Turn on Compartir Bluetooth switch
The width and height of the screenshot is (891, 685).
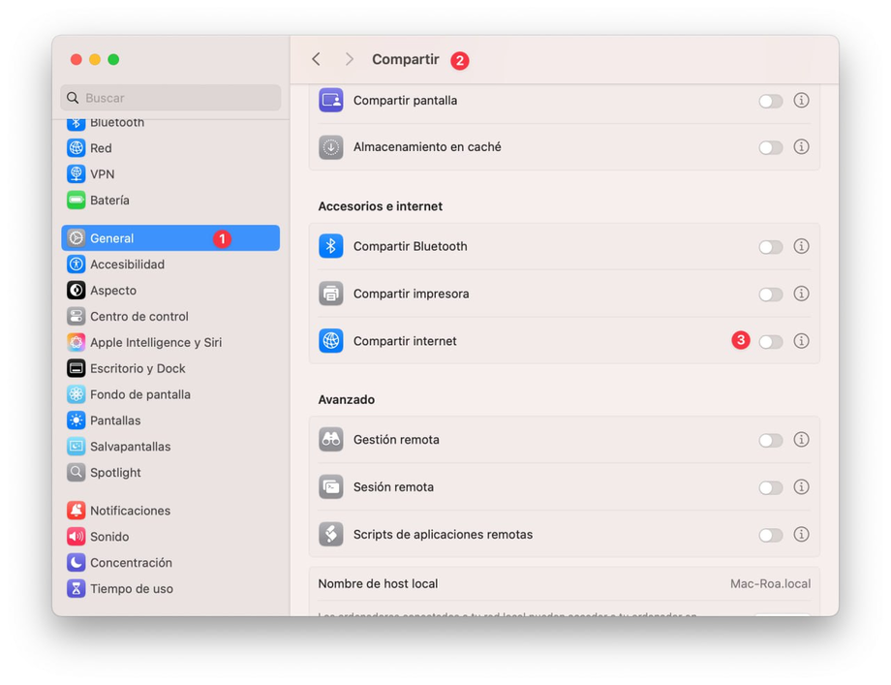[771, 246]
